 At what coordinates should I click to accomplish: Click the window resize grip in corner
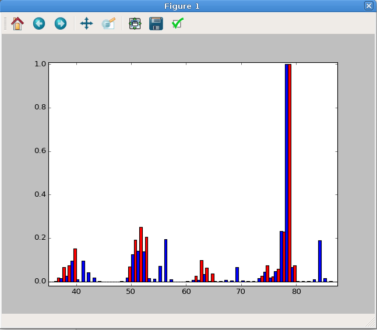coord(371,322)
